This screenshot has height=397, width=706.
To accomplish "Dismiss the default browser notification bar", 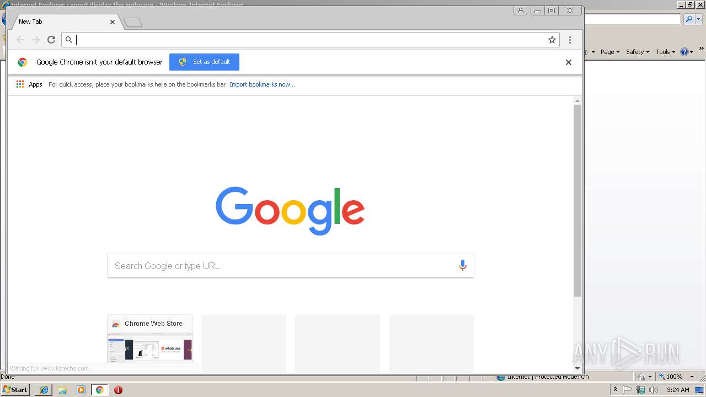I will point(568,62).
